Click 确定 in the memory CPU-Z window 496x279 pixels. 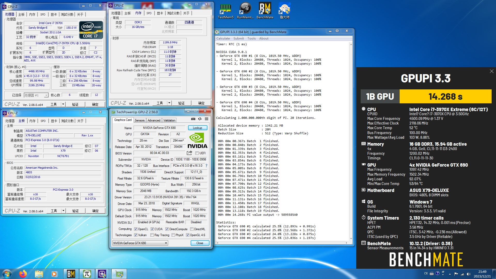(201, 103)
